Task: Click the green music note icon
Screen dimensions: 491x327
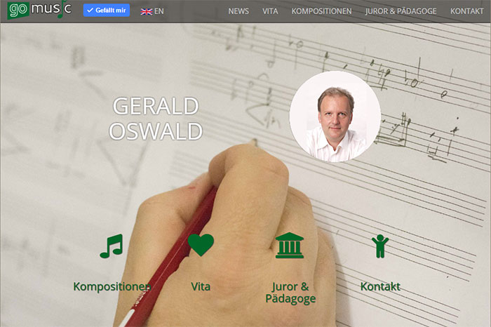Action: point(111,246)
